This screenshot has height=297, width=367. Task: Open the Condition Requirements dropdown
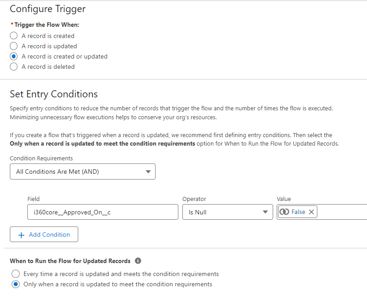point(83,172)
